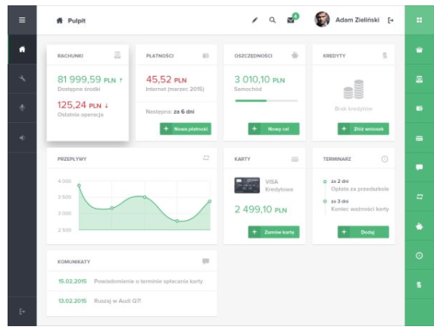Click the first data point on Przepływy chart
Screen dimensions: 440x333
click(x=79, y=186)
